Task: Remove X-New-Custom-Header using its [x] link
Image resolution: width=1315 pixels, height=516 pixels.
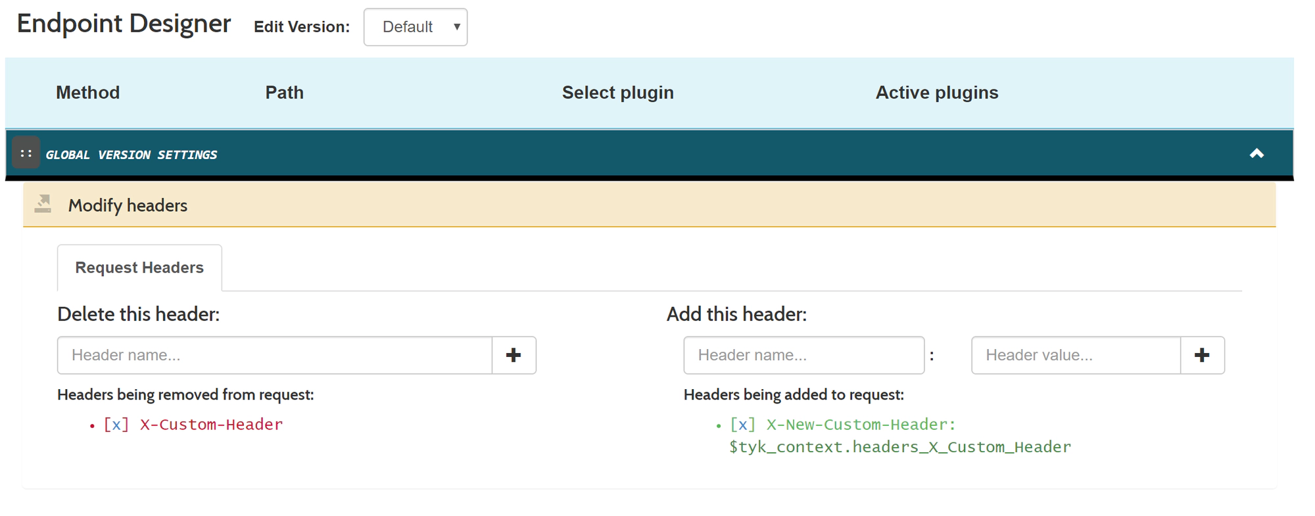Action: (743, 425)
